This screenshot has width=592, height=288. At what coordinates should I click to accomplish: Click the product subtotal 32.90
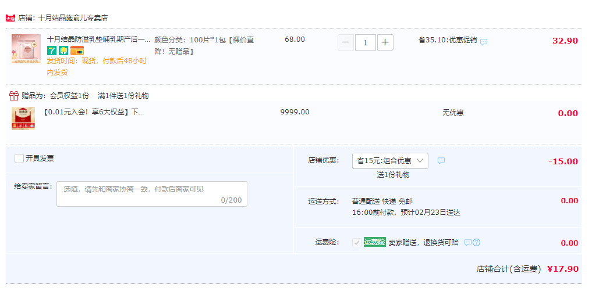pos(565,41)
